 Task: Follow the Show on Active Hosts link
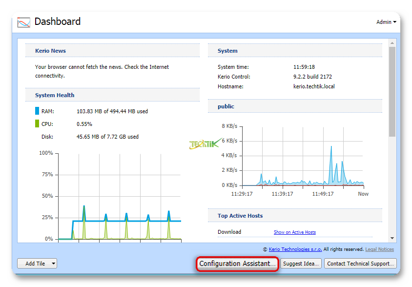pos(294,232)
